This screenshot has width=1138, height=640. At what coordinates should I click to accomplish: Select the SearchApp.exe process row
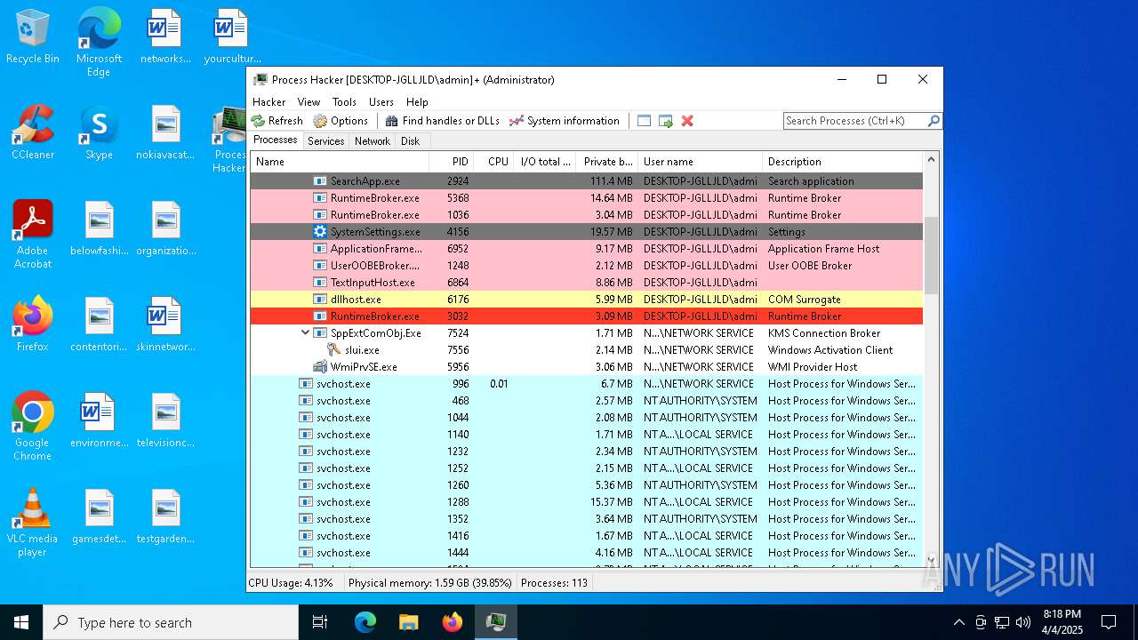point(587,181)
